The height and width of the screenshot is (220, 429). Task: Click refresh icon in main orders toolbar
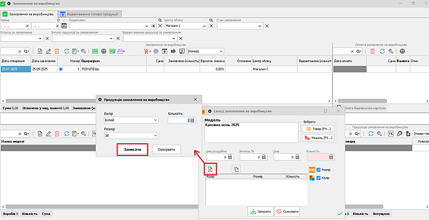tap(66, 51)
